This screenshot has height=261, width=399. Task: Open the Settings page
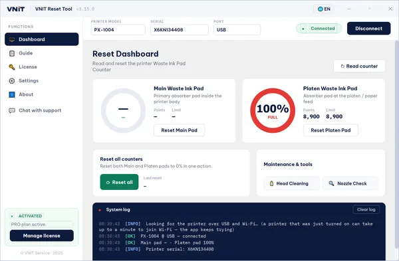(41, 80)
